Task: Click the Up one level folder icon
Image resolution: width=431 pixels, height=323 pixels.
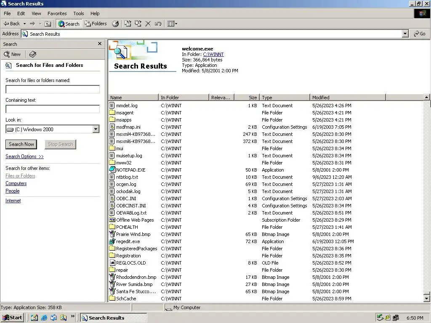Action: [48, 24]
